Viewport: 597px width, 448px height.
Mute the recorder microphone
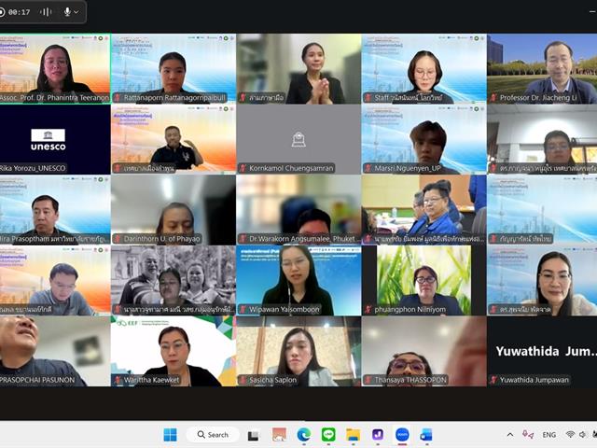67,12
